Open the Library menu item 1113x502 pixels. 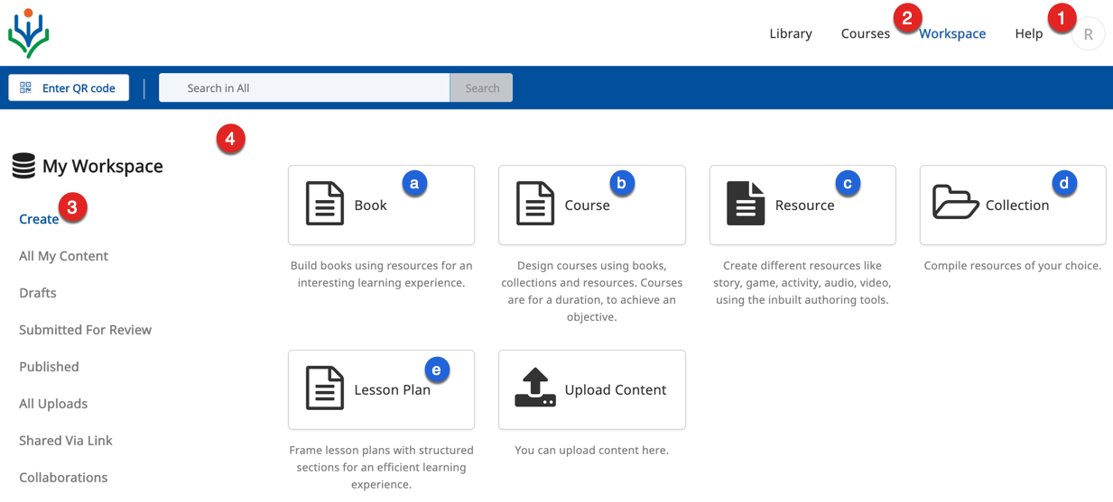click(x=790, y=33)
